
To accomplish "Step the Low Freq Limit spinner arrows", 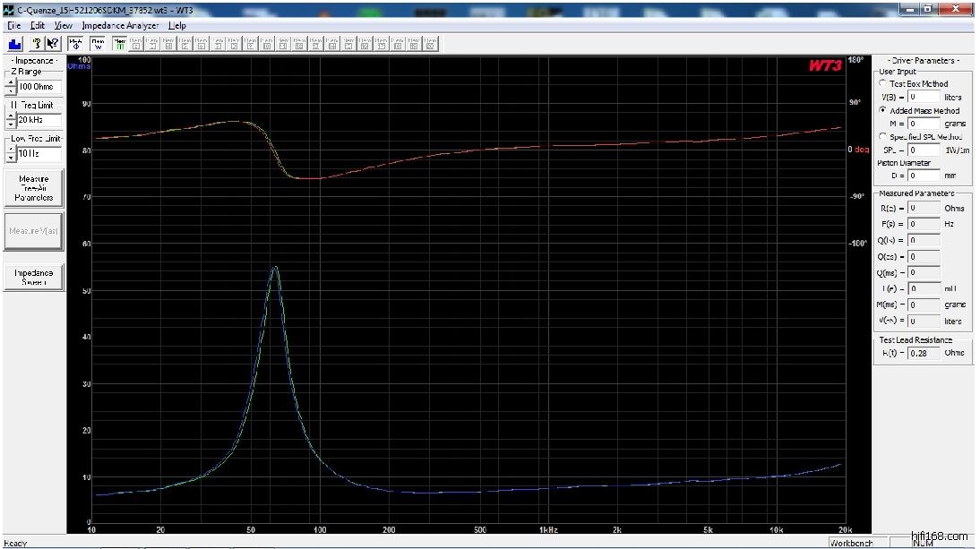I will (x=11, y=154).
